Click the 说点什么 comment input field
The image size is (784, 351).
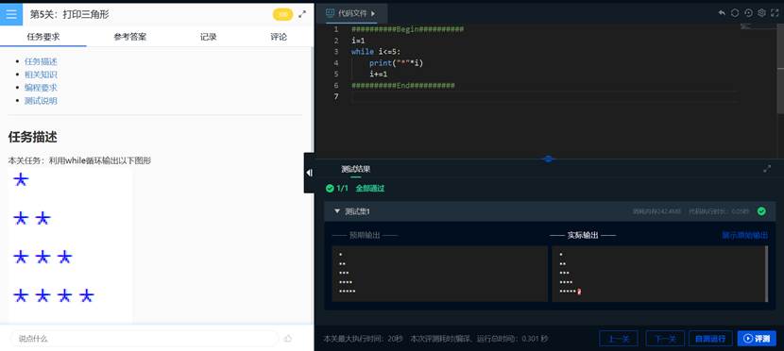(144, 338)
